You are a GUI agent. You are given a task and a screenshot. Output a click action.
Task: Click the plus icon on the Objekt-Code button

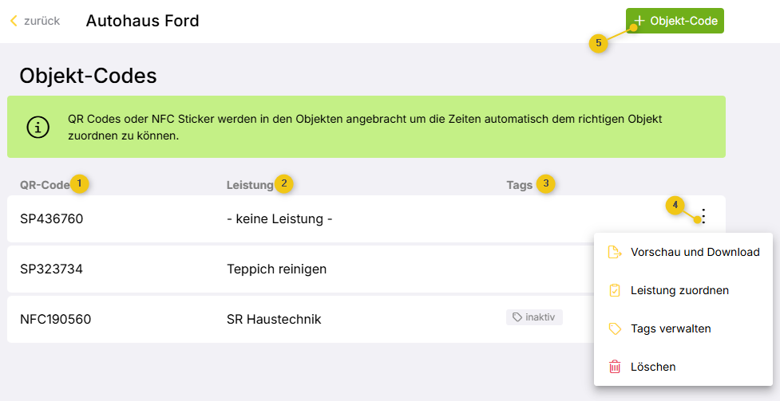pos(639,21)
